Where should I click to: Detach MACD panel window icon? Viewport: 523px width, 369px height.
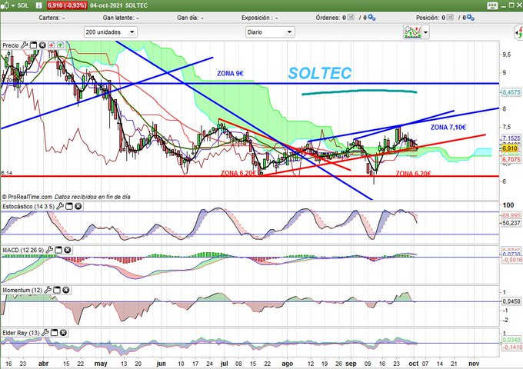tap(58, 250)
